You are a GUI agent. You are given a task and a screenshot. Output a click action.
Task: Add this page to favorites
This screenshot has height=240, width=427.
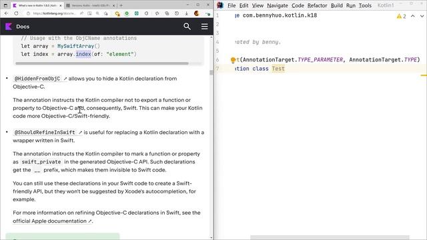point(105,13)
